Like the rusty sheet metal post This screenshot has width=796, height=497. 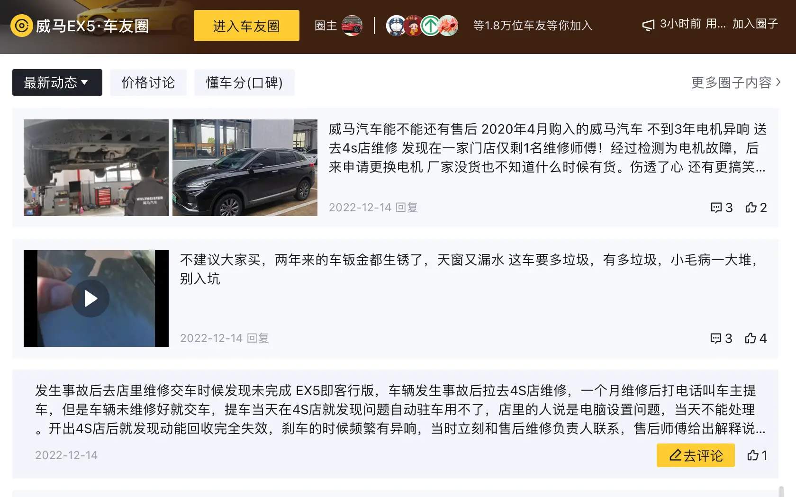756,338
